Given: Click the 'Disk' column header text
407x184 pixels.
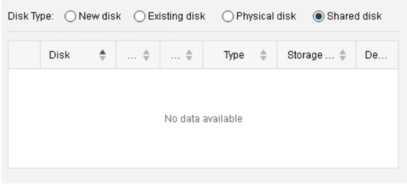Looking at the screenshot, I should tap(59, 55).
